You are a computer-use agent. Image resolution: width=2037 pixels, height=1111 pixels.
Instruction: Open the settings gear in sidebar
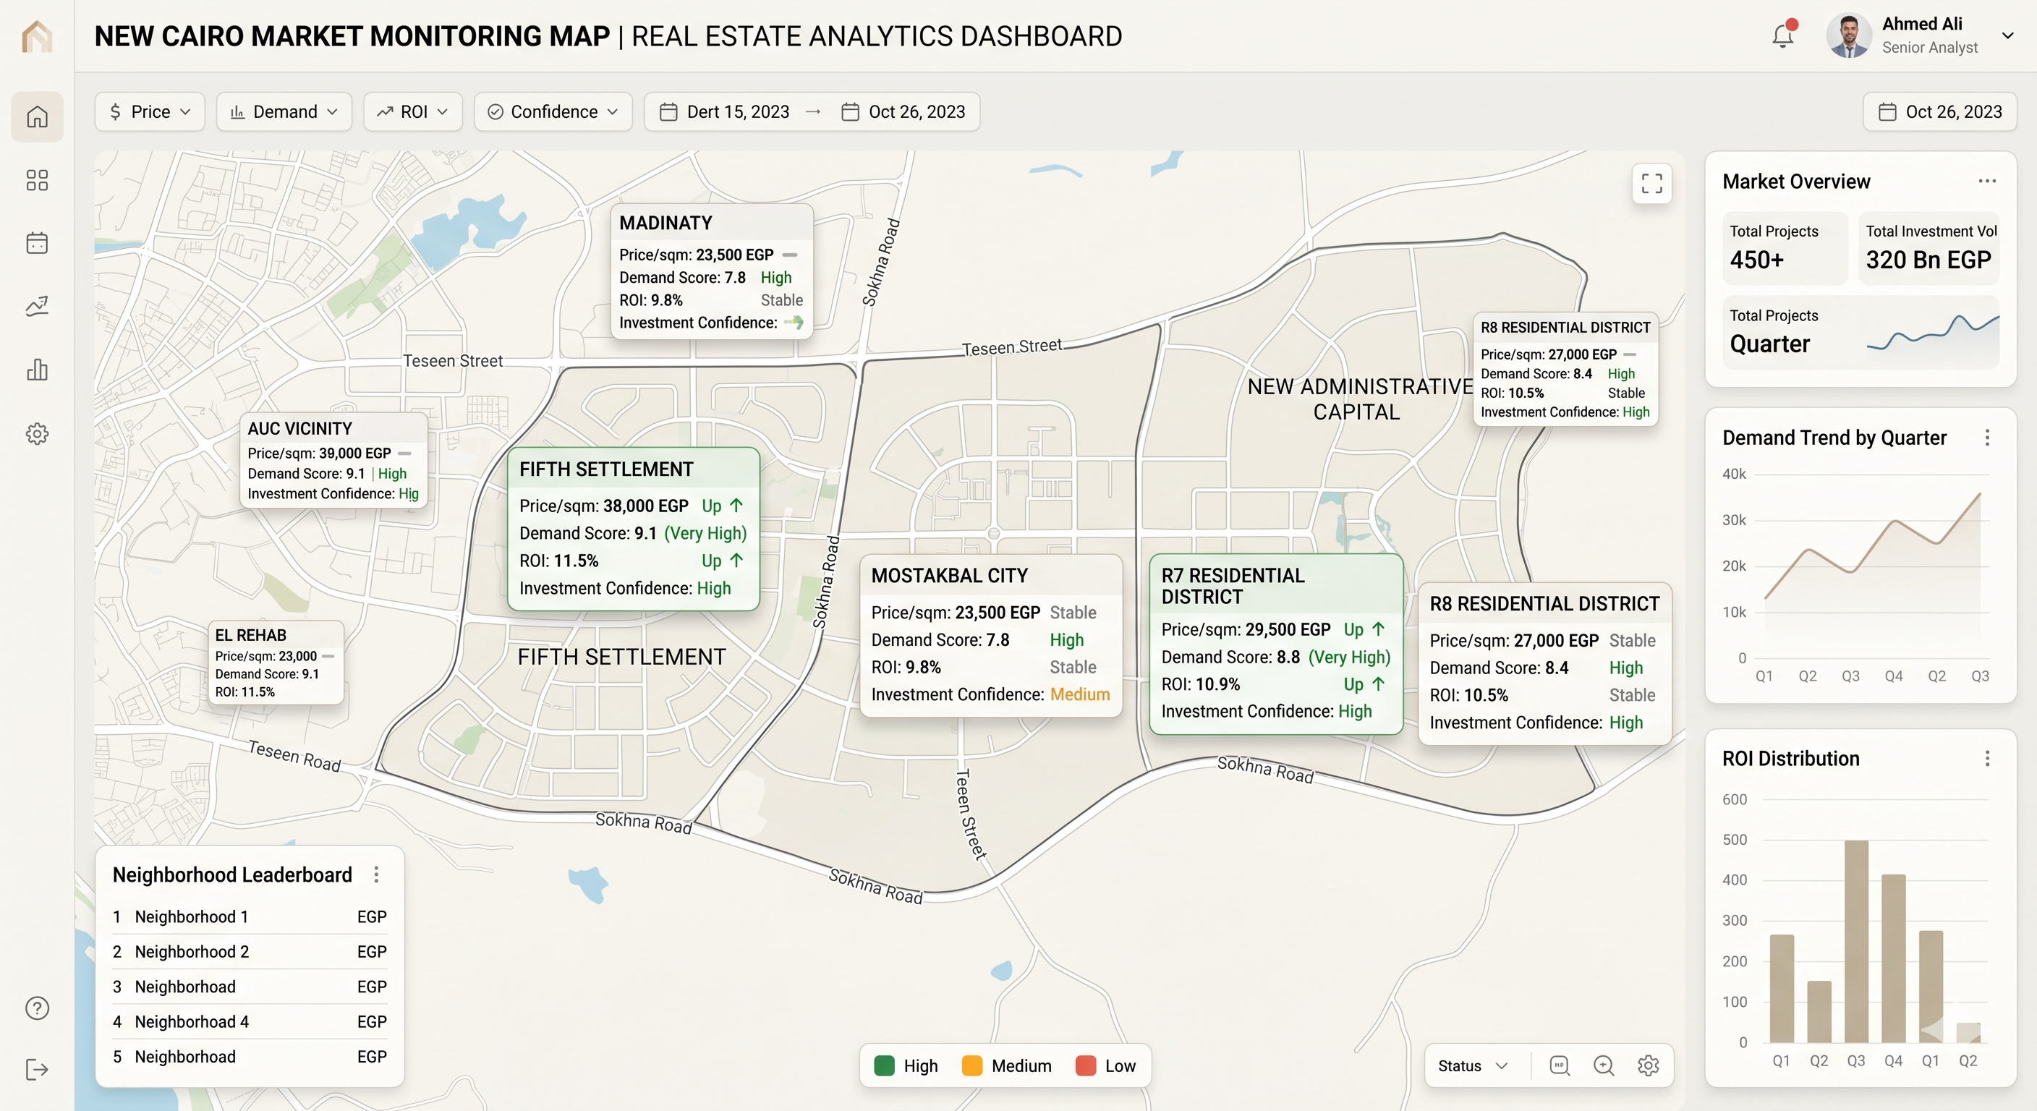click(37, 433)
